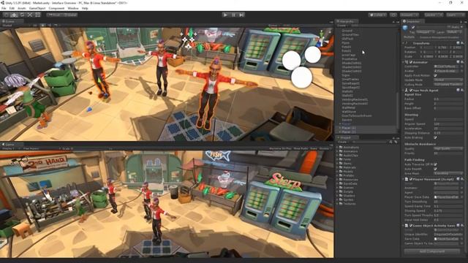Click the Add Component button
468x263 pixels.
tap(432, 251)
